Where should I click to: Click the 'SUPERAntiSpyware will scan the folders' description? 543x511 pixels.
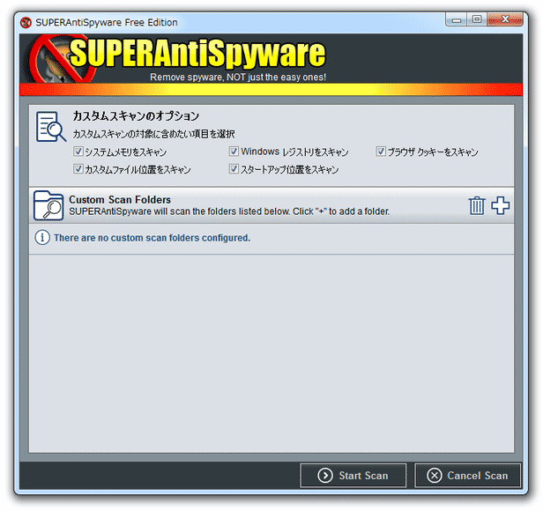point(229,211)
